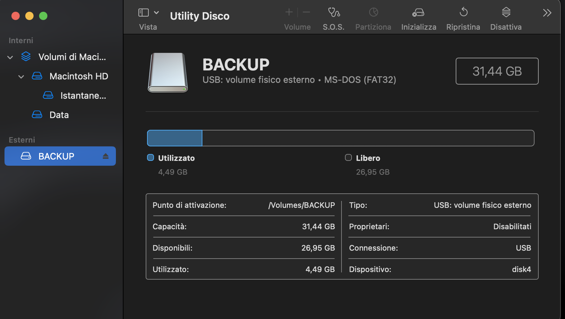This screenshot has height=319, width=565.
Task: Click the grayed Volume add button
Action: point(289,12)
